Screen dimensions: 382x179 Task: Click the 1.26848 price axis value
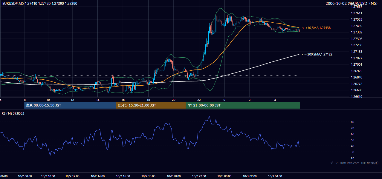coord(356,77)
